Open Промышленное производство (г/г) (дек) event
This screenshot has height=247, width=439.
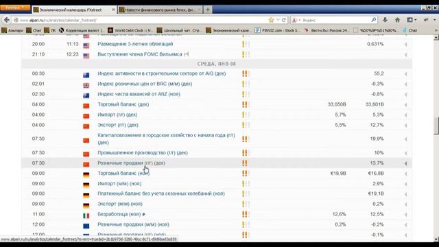143,153
